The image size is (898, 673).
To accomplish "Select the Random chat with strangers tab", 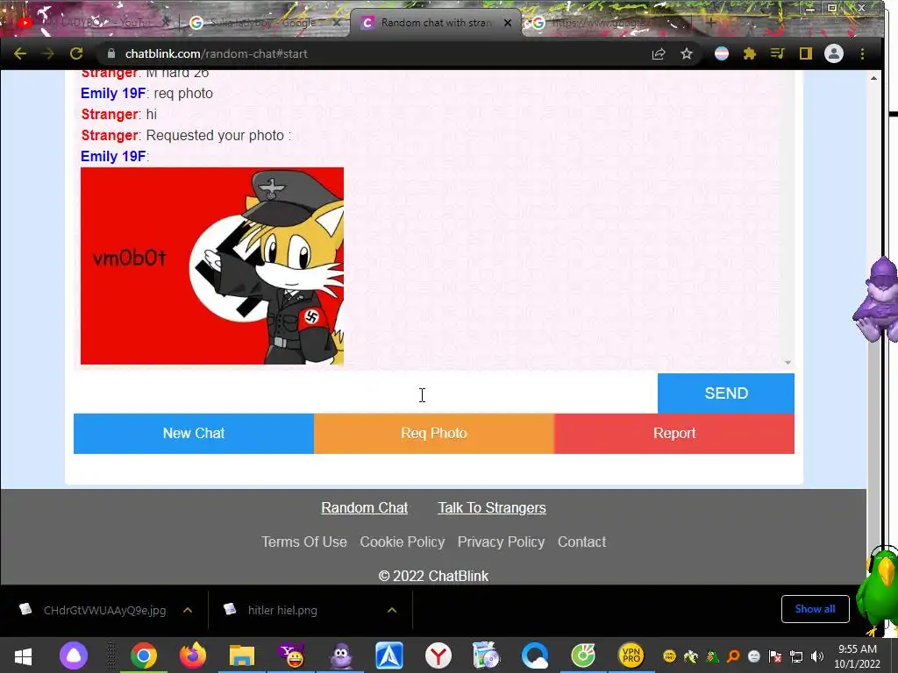I will [x=435, y=23].
